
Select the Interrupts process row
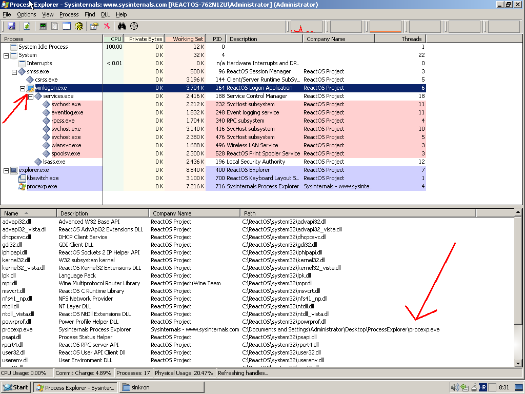(213, 63)
